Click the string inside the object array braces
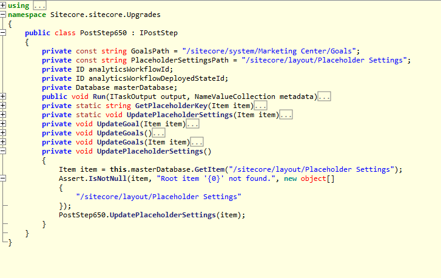The height and width of the screenshot is (278, 441). pyautogui.click(x=158, y=197)
